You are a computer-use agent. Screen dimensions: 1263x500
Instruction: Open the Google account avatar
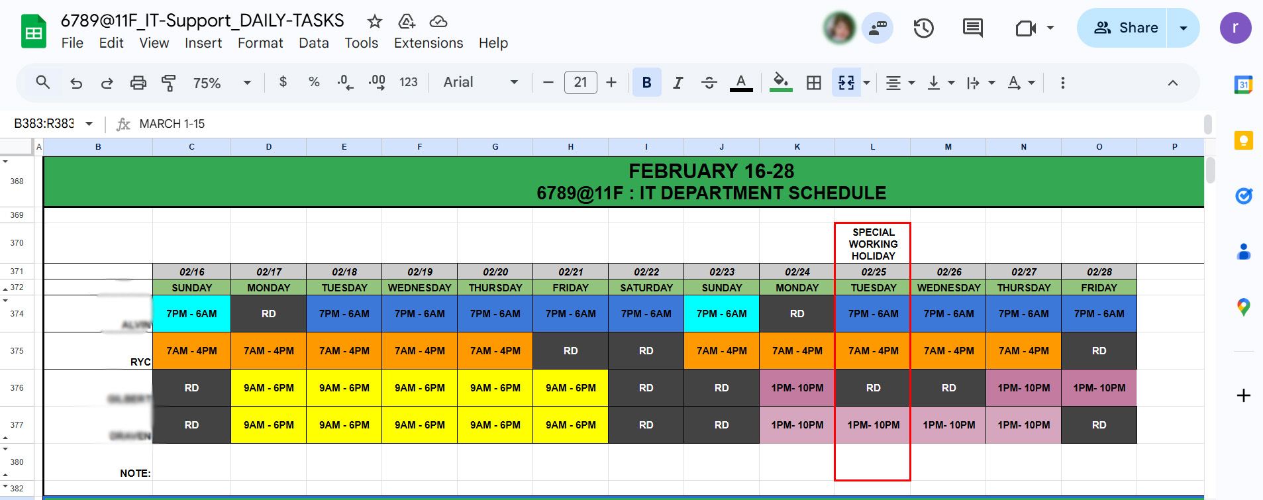(1235, 28)
